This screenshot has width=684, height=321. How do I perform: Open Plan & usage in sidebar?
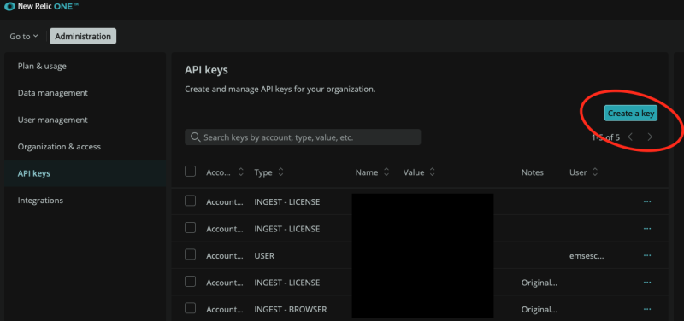[42, 67]
